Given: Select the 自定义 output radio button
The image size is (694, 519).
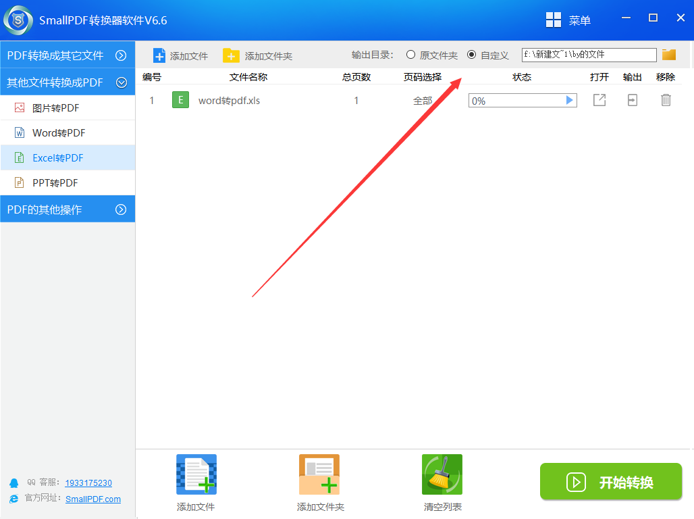Looking at the screenshot, I should tap(471, 55).
